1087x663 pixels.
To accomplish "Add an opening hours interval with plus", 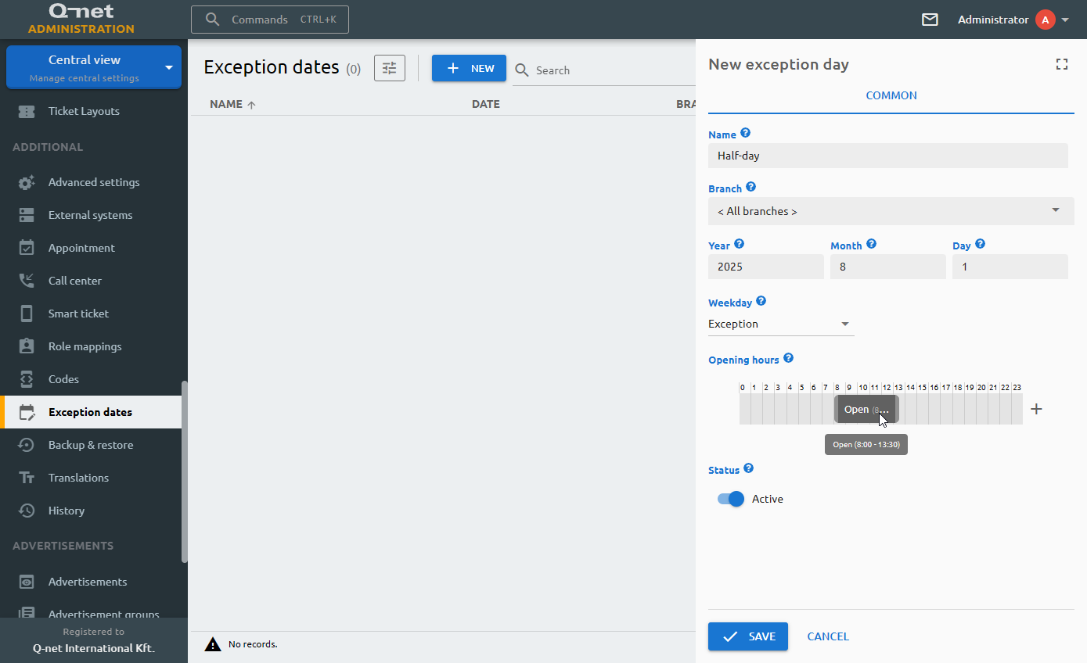I will 1036,409.
